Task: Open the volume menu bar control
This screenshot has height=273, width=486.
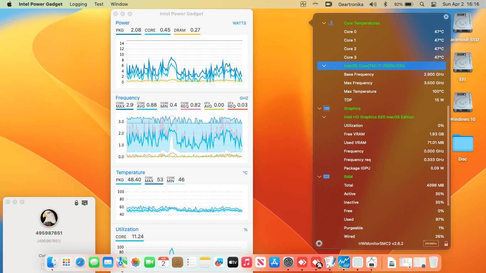Action: point(373,4)
